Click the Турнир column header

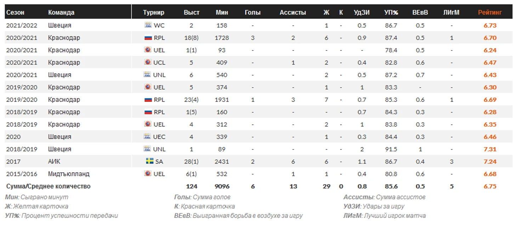click(x=154, y=12)
